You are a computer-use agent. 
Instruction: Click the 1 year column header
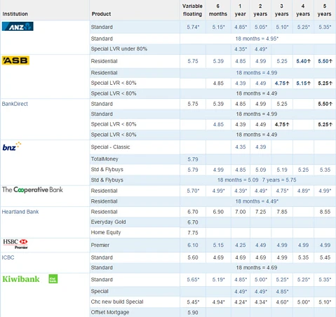click(x=240, y=10)
